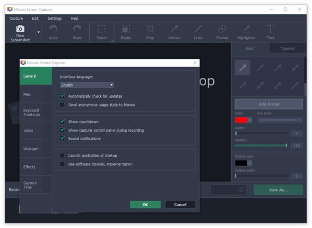Image resolution: width=312 pixels, height=228 pixels.
Task: Click the black outline color swatch
Action: [x=241, y=163]
